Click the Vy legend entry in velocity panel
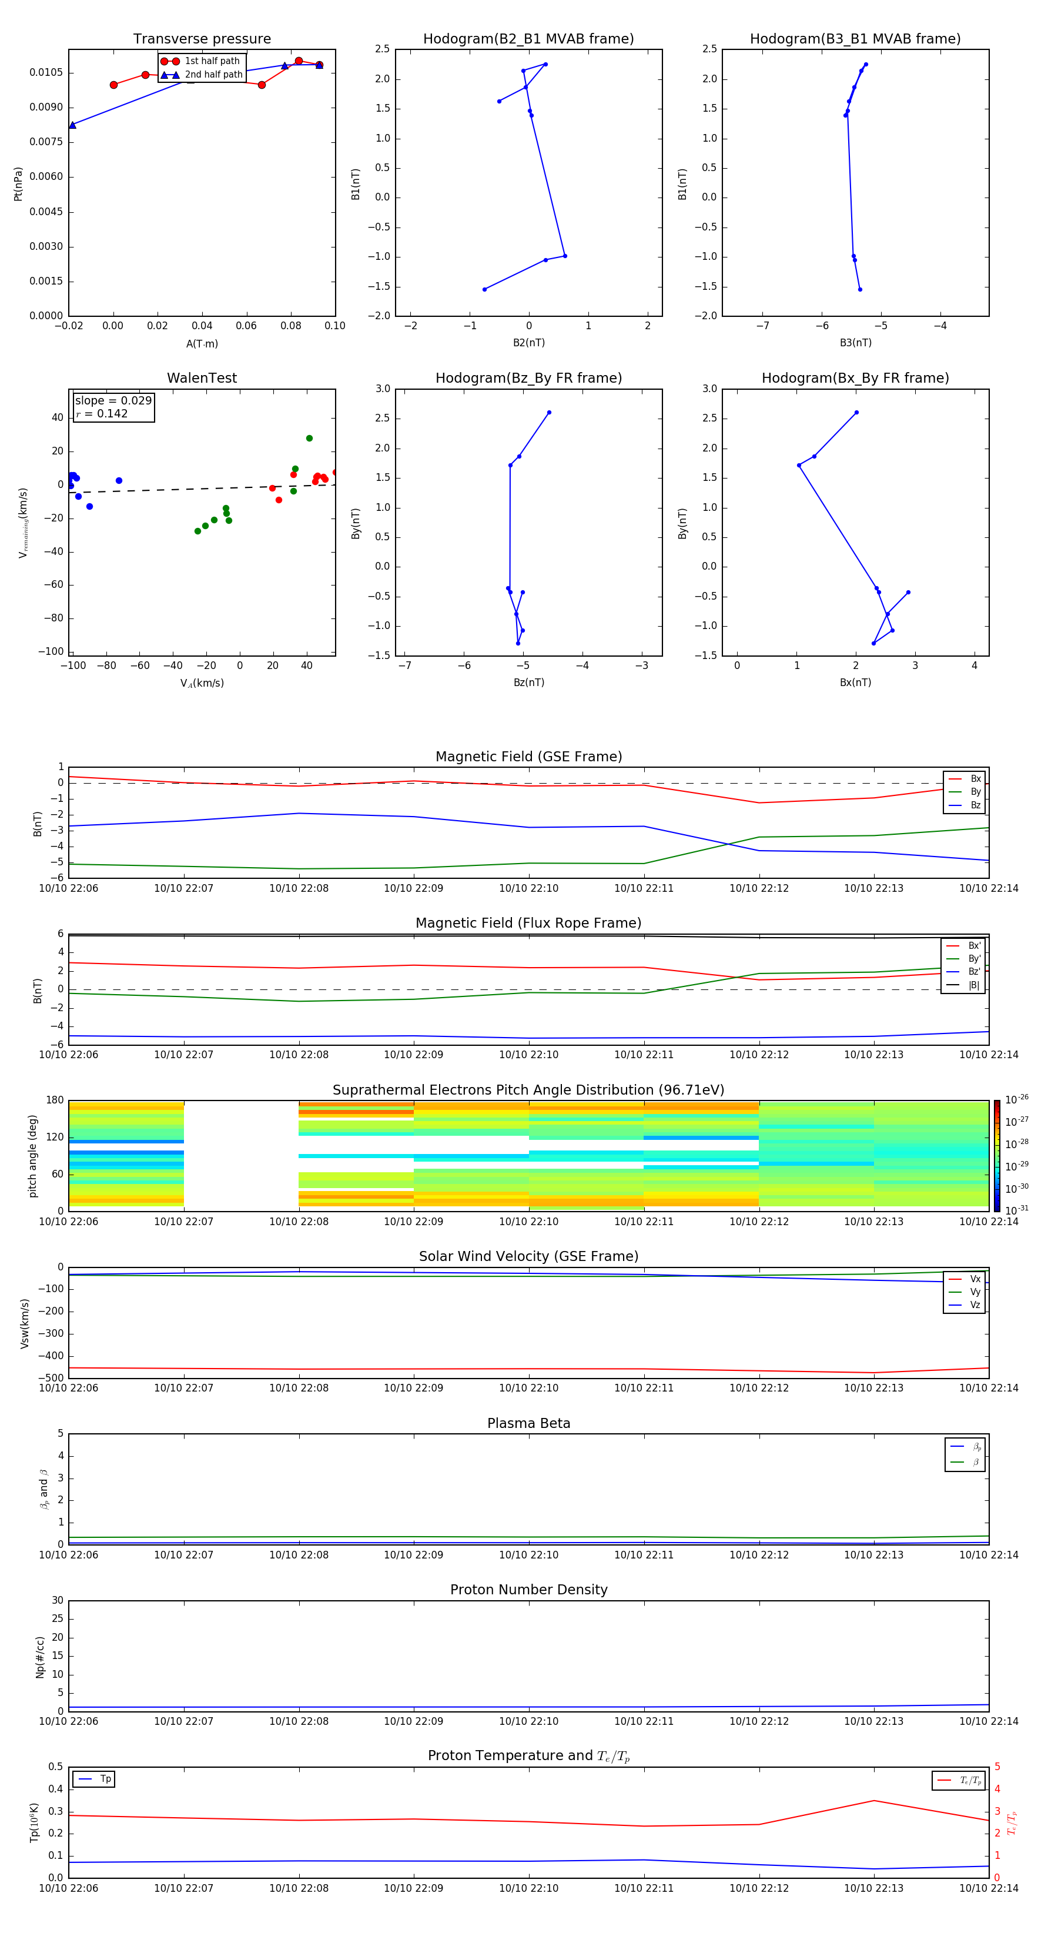Screen dimensions: 1058x1940 pyautogui.click(x=965, y=1292)
